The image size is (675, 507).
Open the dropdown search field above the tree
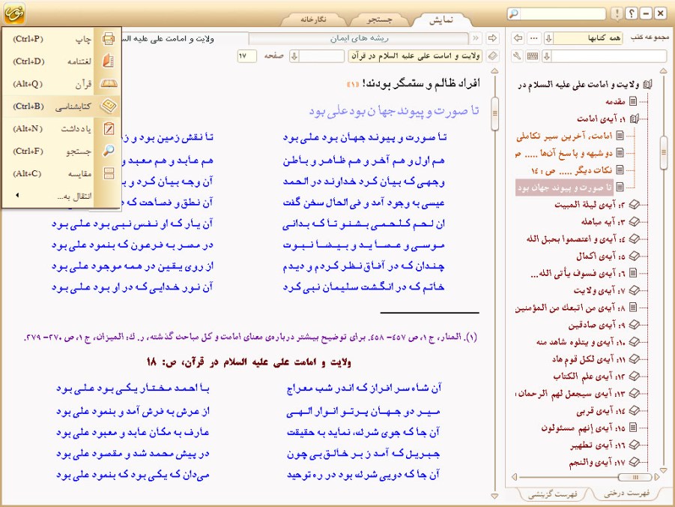[605, 56]
